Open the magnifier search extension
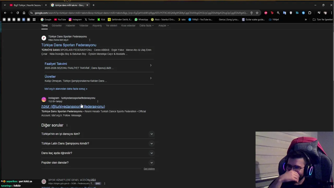Screen dimensions: 334x188 278,13
